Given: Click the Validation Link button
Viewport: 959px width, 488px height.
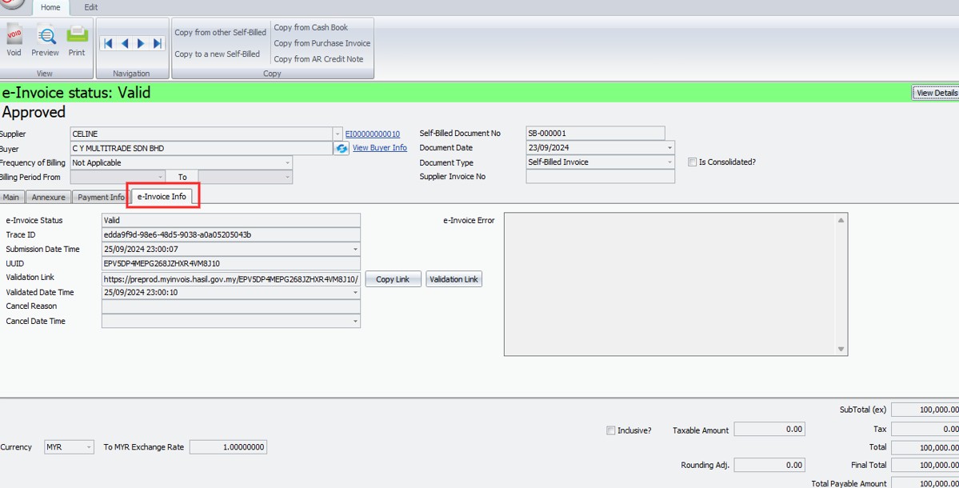Looking at the screenshot, I should point(454,279).
